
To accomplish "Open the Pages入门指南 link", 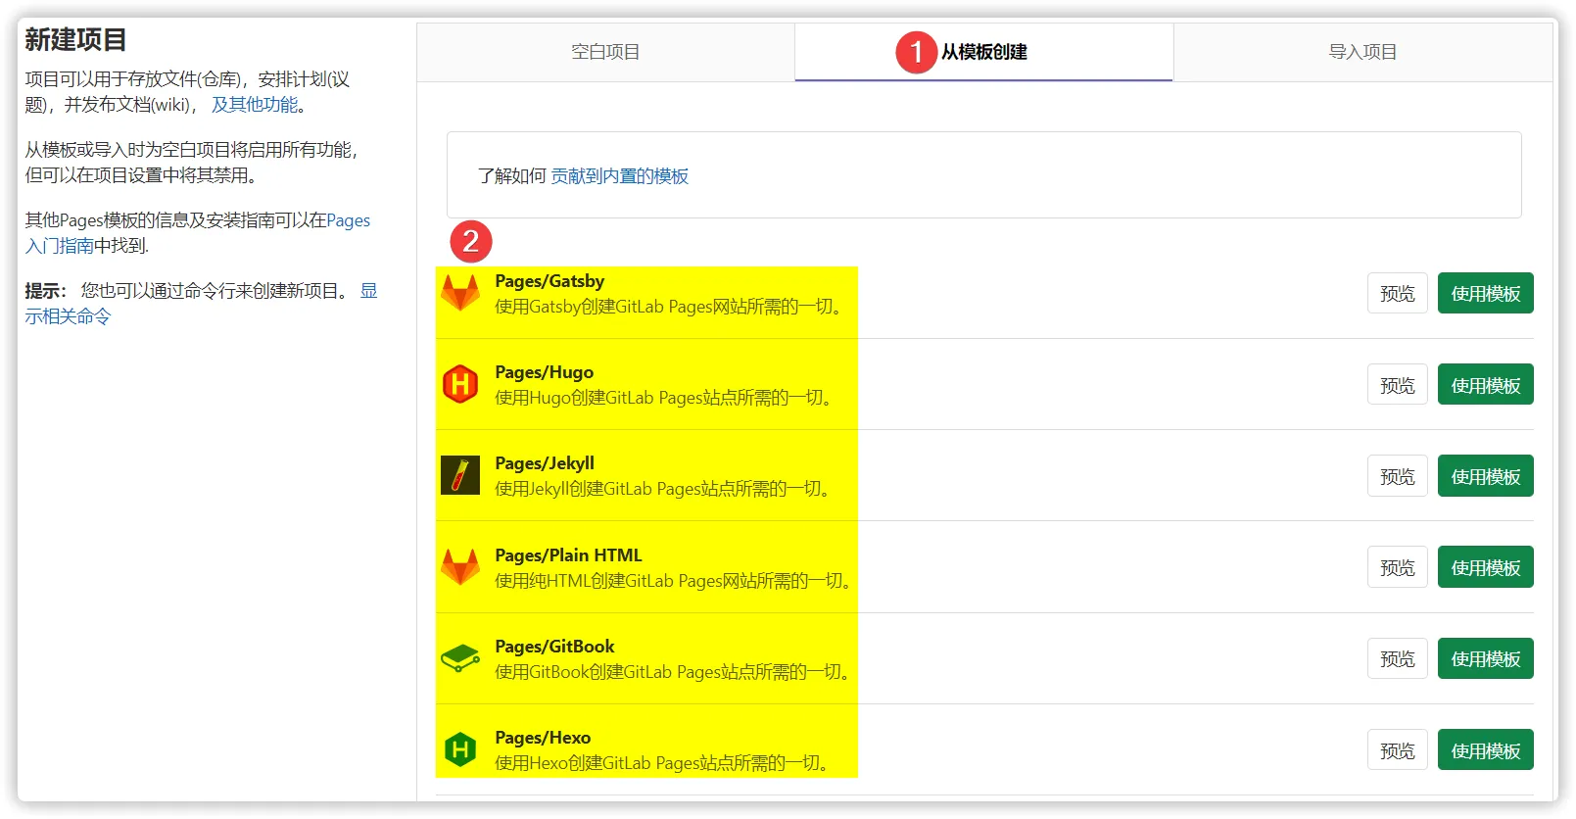I will tap(59, 246).
